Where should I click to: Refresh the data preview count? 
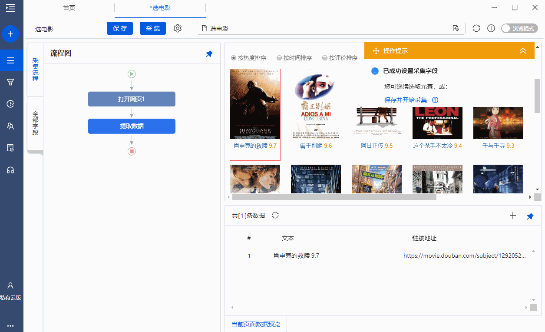275,215
